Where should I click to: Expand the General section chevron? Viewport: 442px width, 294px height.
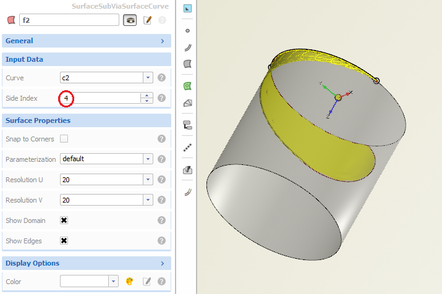tap(163, 41)
